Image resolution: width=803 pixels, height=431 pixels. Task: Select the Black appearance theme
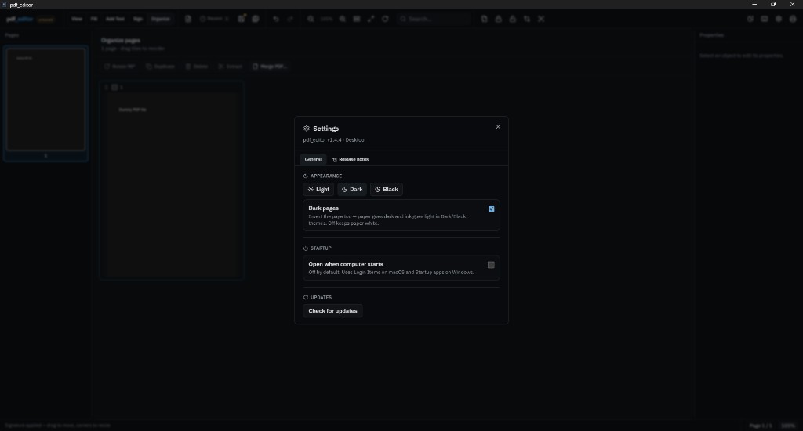click(386, 190)
